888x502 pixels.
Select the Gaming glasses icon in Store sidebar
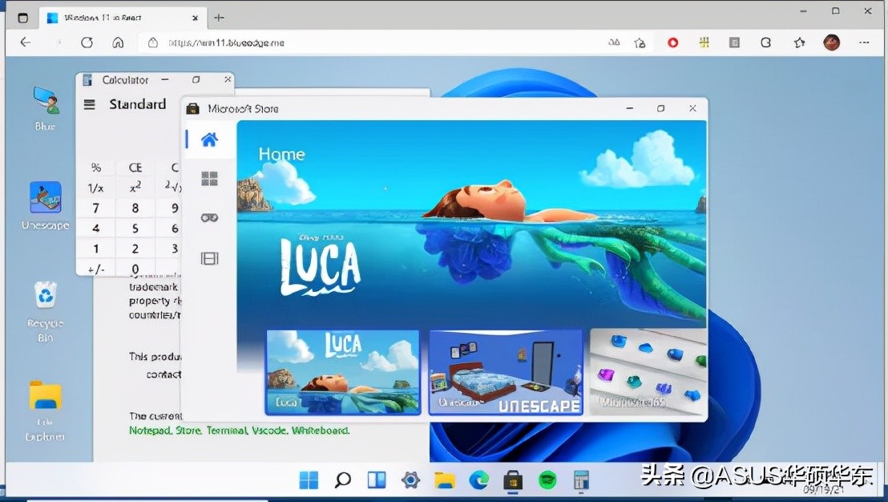[208, 217]
